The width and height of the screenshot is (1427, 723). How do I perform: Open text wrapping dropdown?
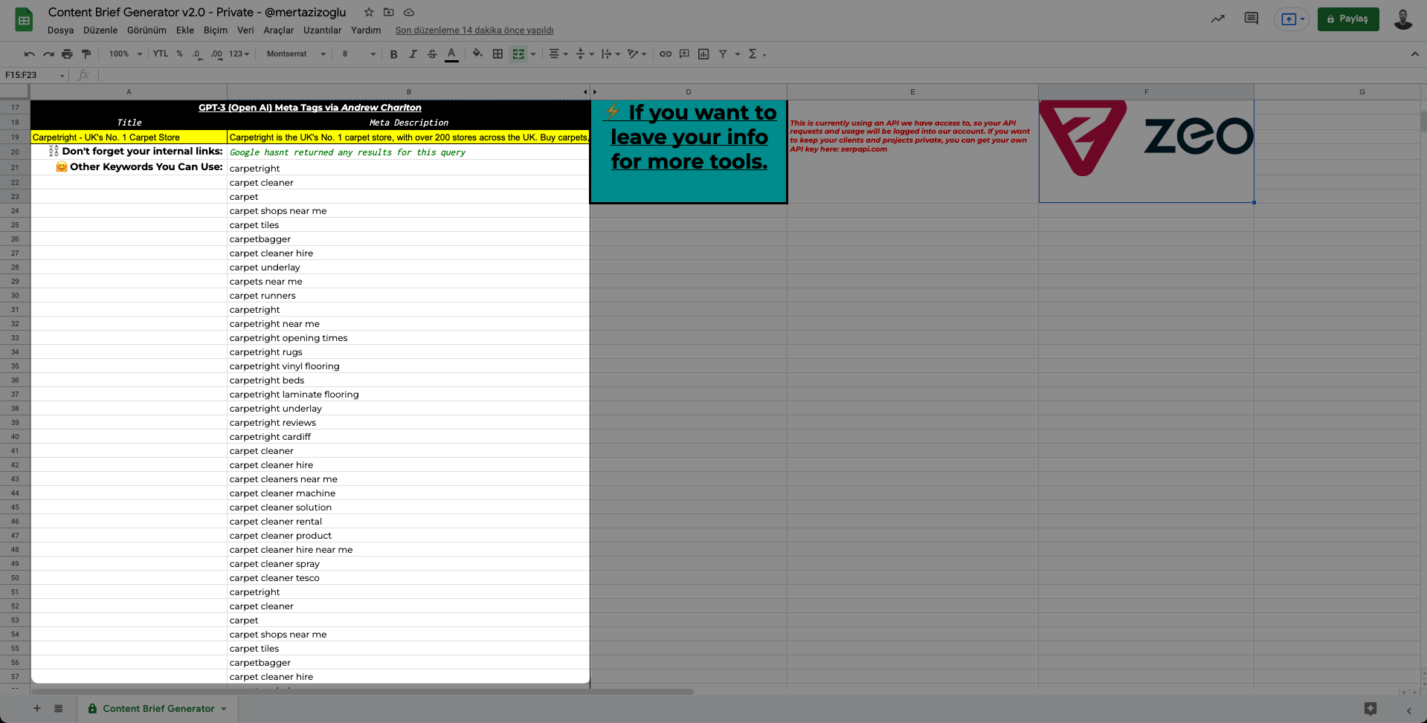click(611, 54)
